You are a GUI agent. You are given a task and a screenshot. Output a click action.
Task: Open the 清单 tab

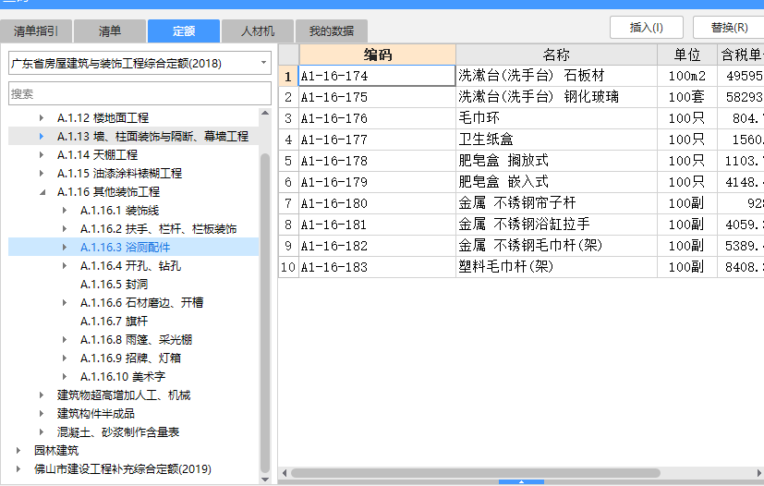(x=110, y=31)
